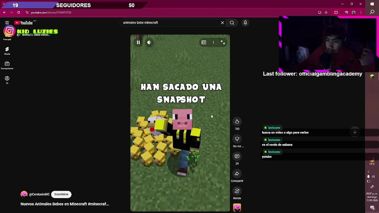Open CerdonioMC's channel avatar
379x213 pixels.
click(x=24, y=194)
